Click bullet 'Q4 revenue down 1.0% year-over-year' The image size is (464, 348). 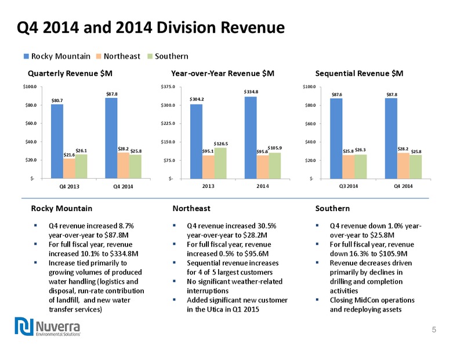coord(376,230)
